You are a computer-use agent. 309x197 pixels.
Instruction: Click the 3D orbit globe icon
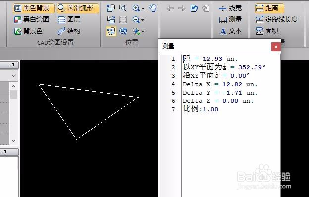(x=136, y=31)
